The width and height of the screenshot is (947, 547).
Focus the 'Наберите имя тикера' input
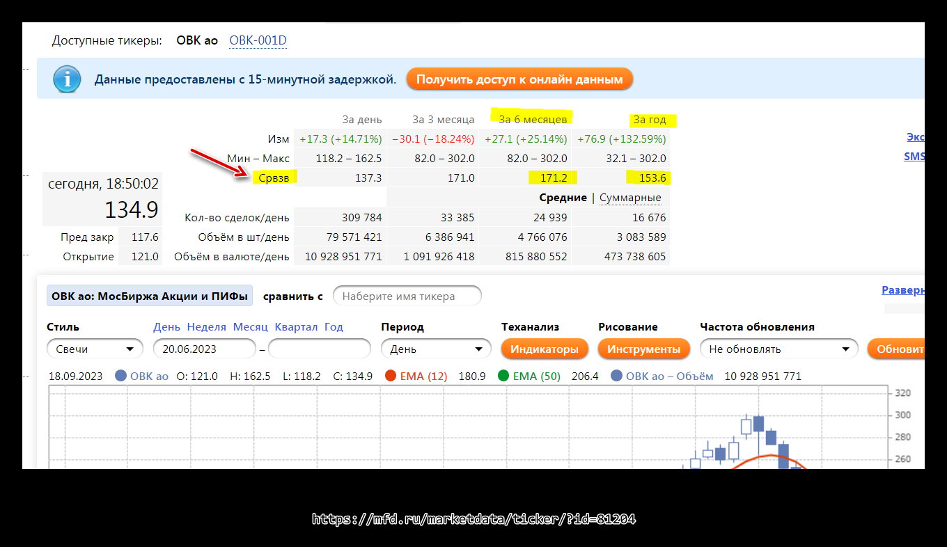[x=407, y=296]
